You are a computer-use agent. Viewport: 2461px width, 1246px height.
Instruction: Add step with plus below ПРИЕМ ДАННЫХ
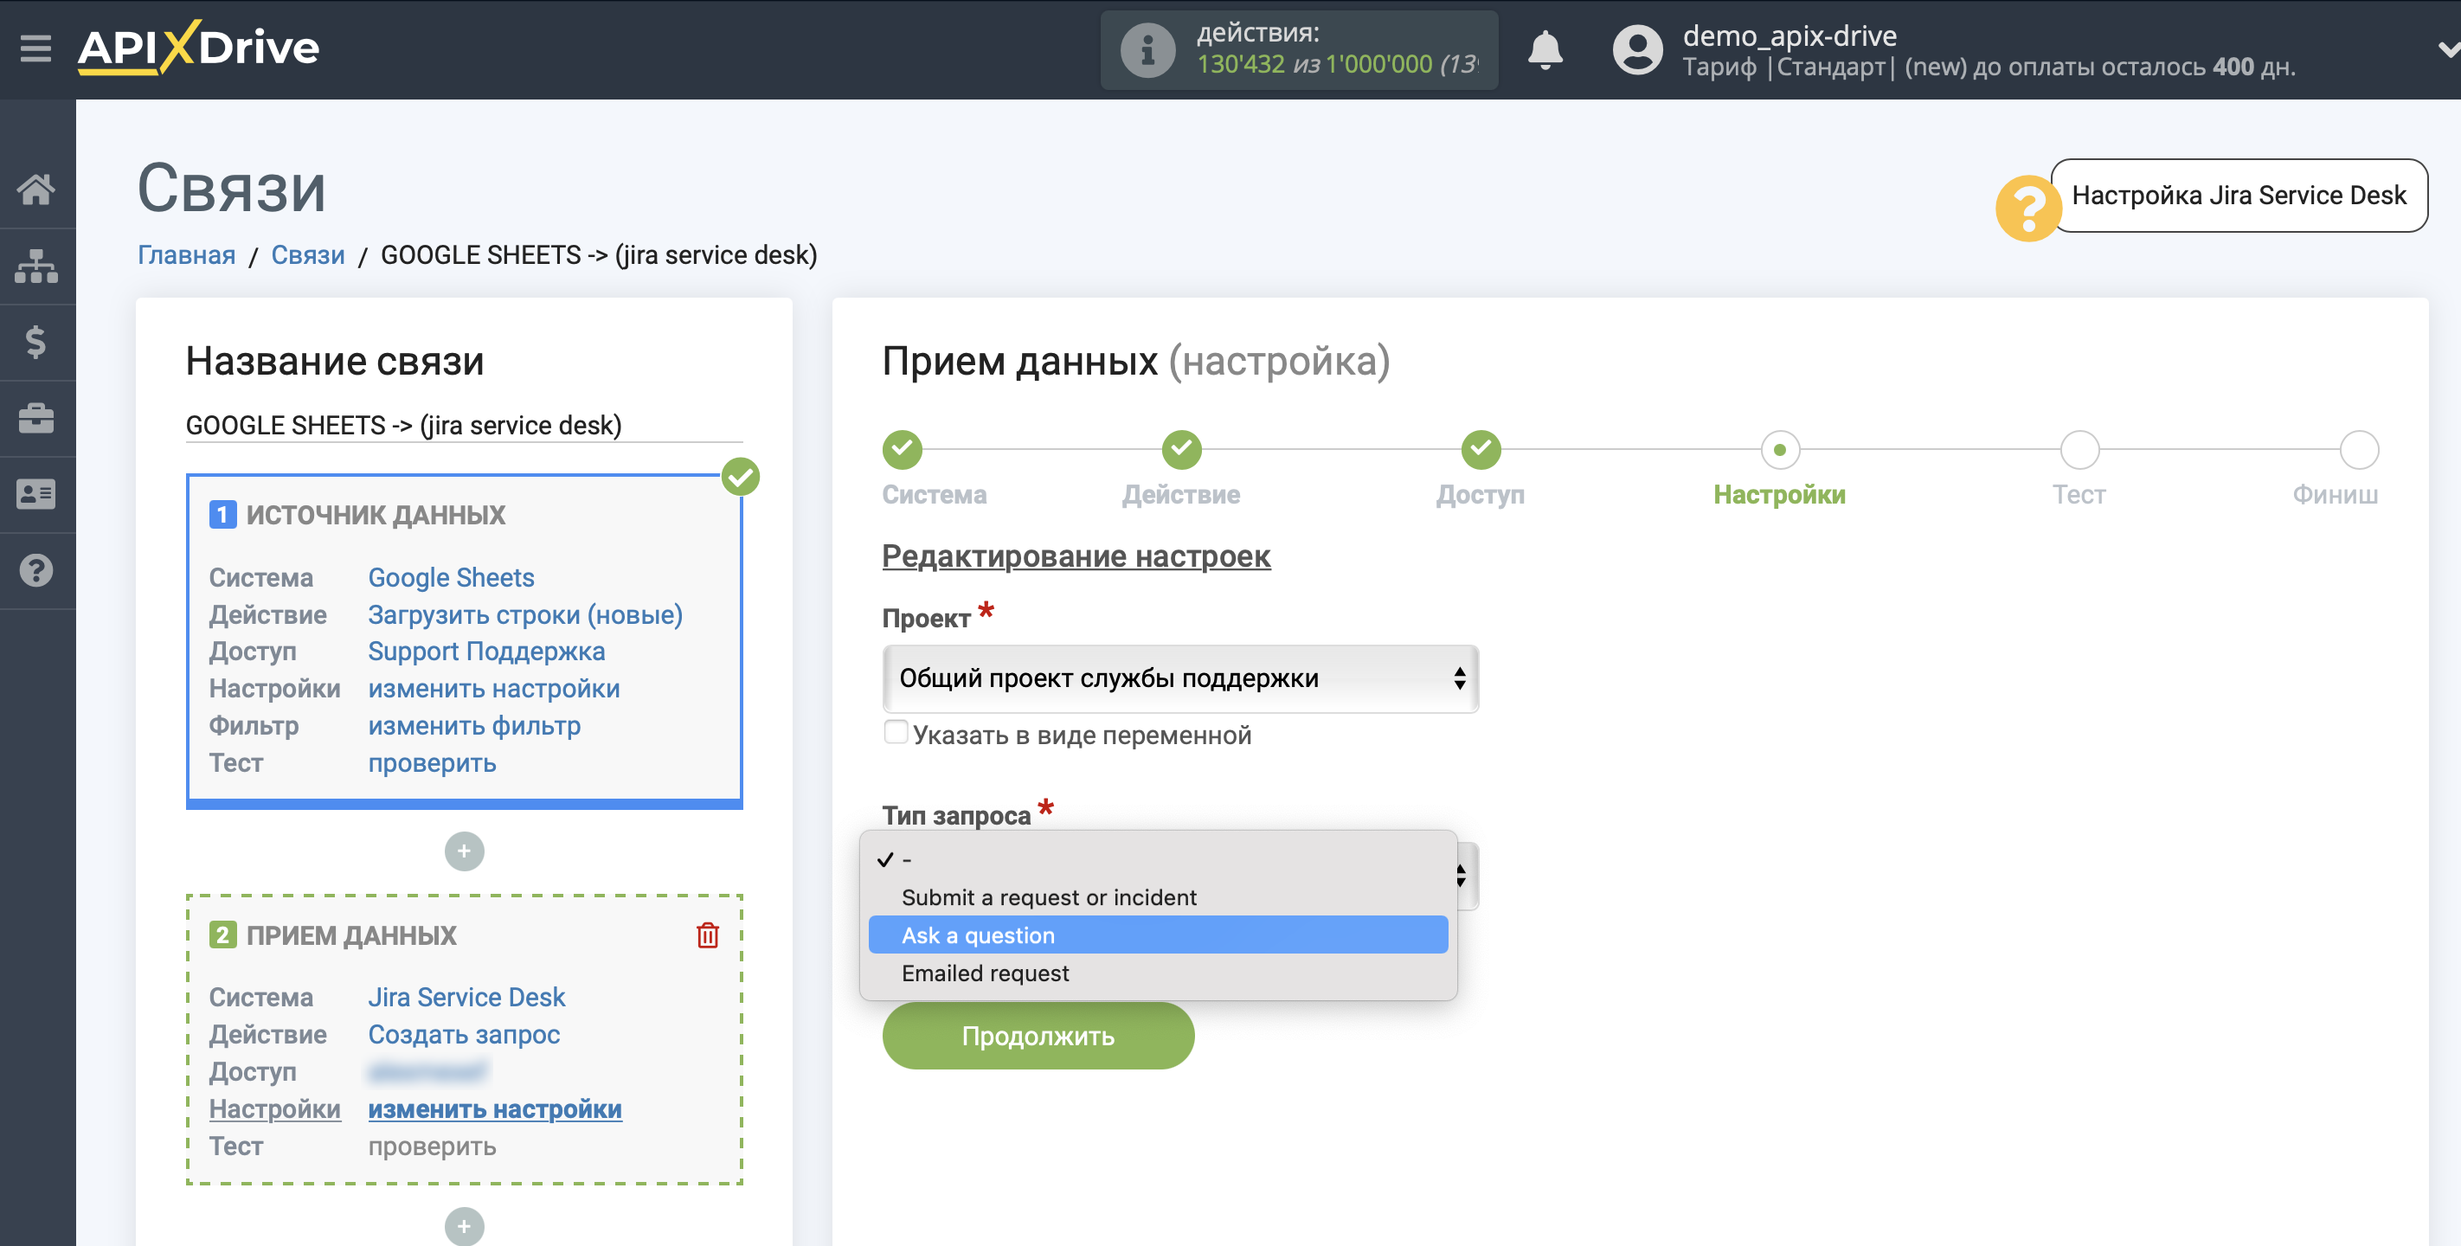pos(465,1226)
